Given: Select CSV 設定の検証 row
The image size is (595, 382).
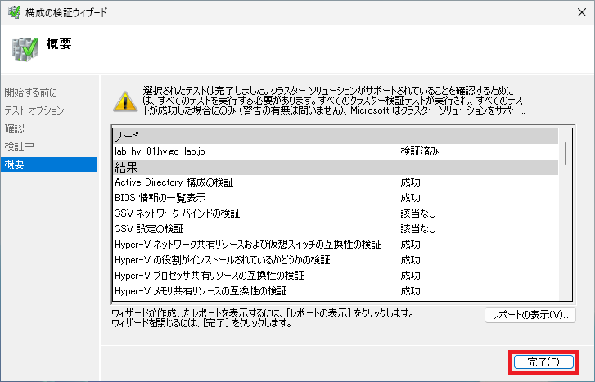Looking at the screenshot, I should click(x=336, y=229).
